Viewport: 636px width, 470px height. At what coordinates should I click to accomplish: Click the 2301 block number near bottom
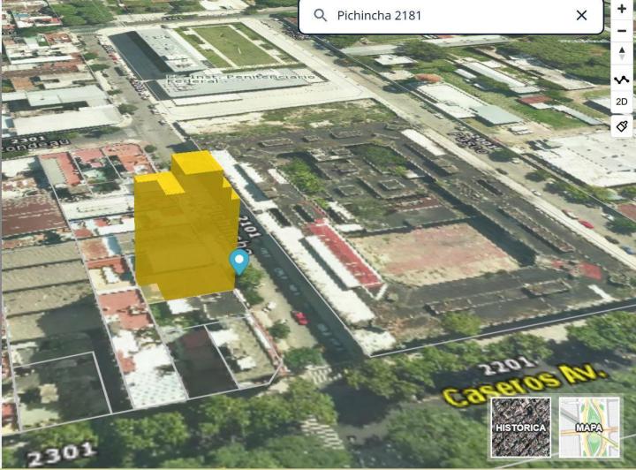point(62,454)
